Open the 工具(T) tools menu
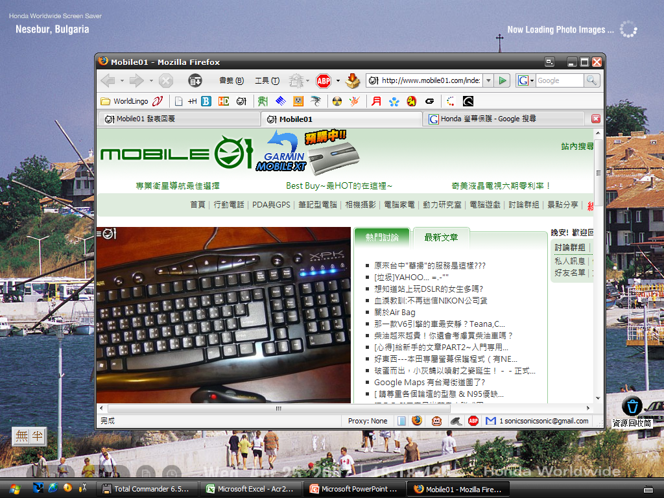This screenshot has width=664, height=498. (267, 80)
